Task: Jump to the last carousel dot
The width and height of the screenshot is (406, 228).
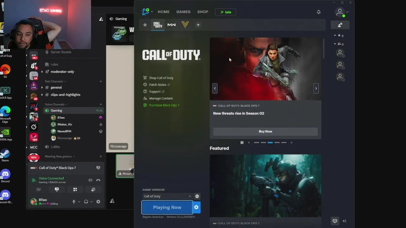Action: coord(291,142)
